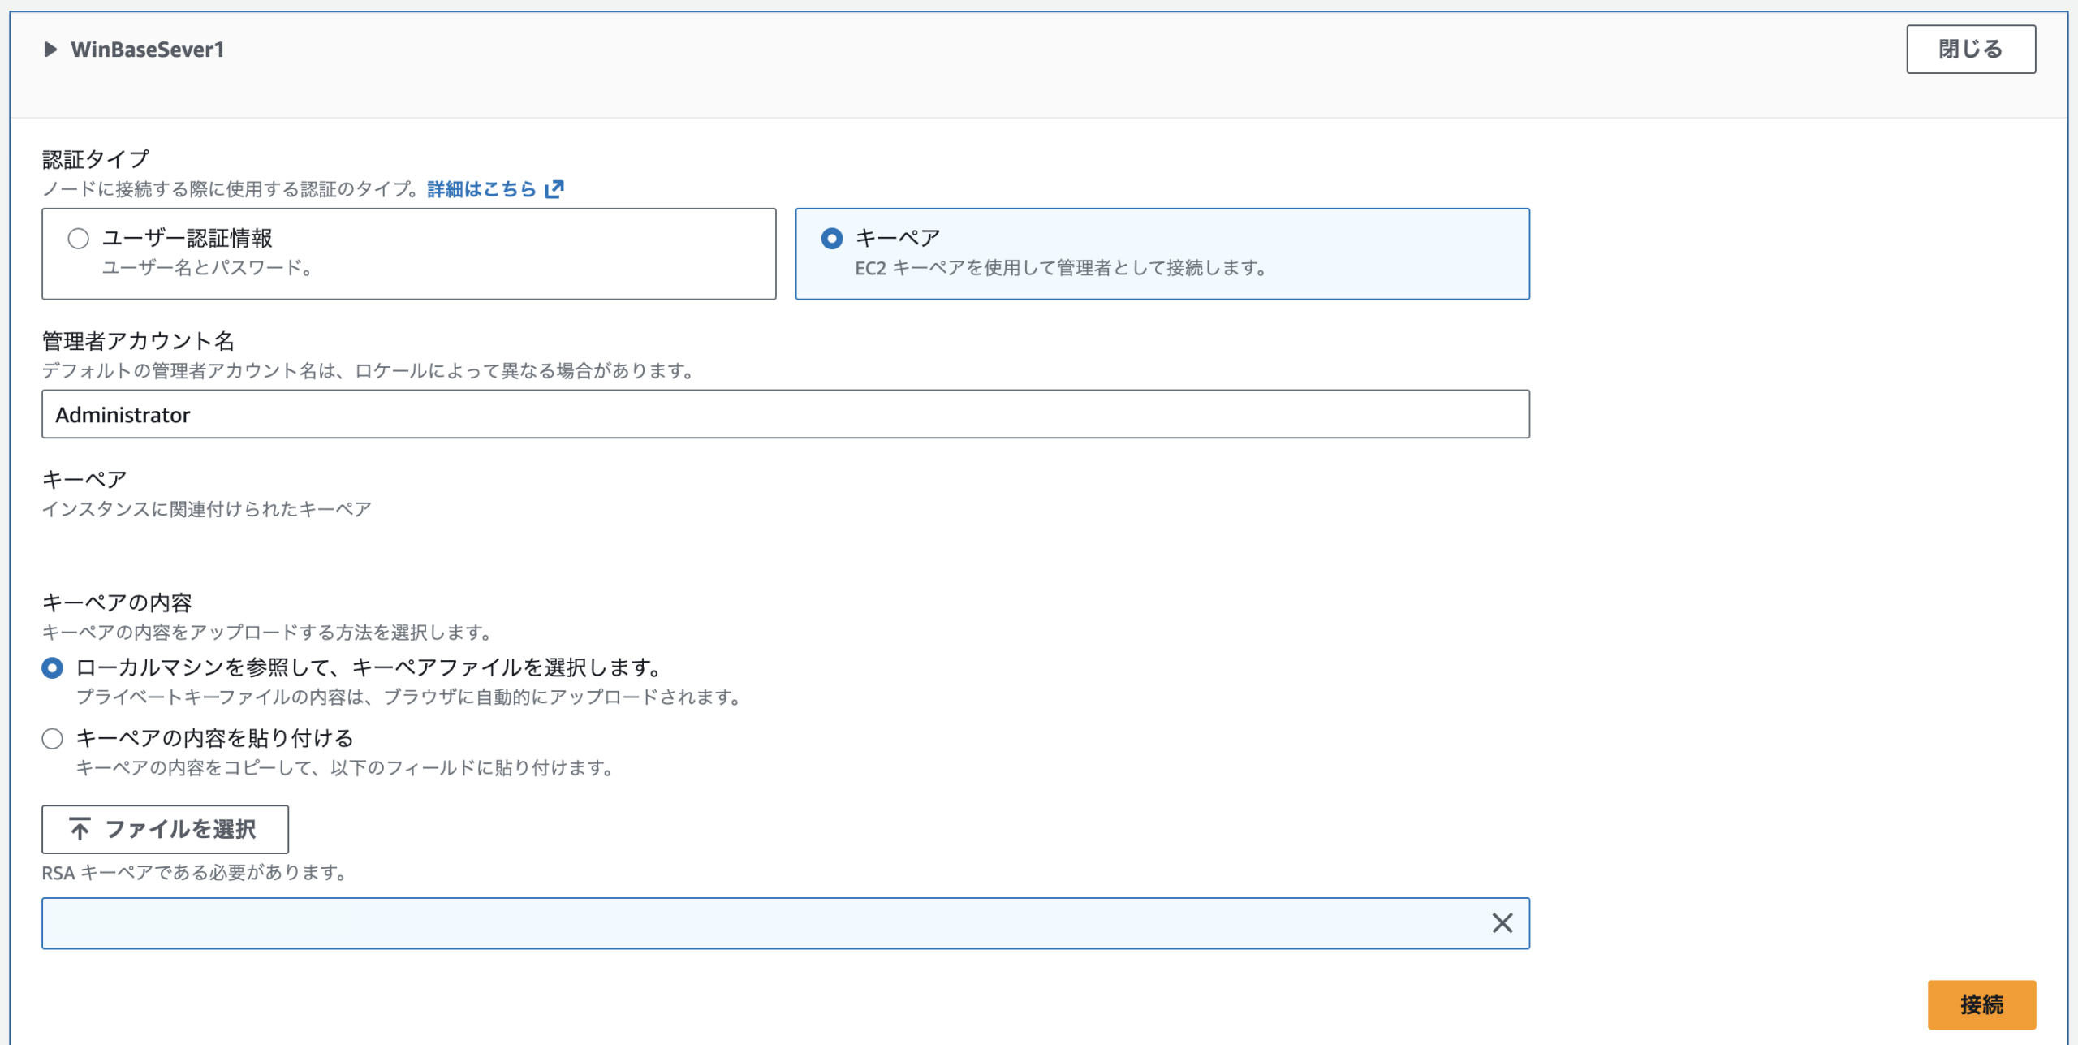Expand the WinBaseSever1 disclosure triangle

pos(50,50)
